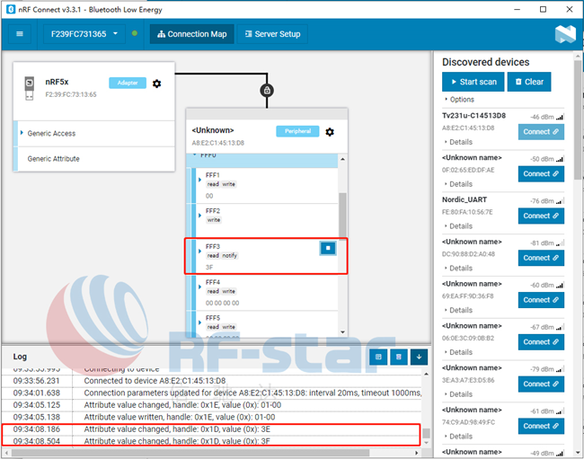Viewport: 584px width, 459px height.
Task: Connect to device 74:C9:AD:98:49:FC
Action: point(541,427)
